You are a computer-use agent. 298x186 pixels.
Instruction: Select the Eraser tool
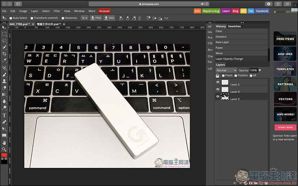[4, 88]
